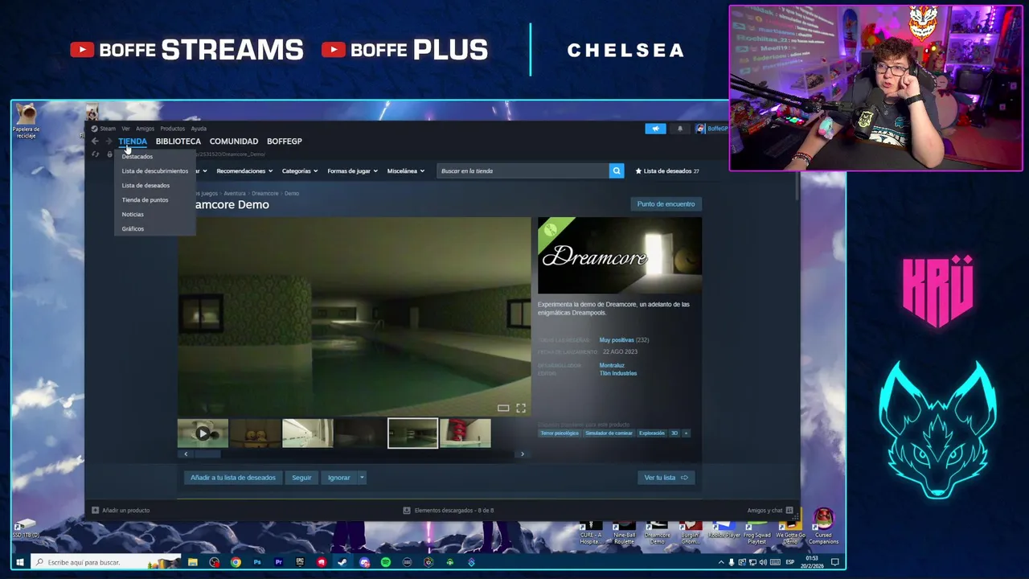Play the trailer video thumbnail
Viewport: 1029px width, 579px height.
(203, 433)
